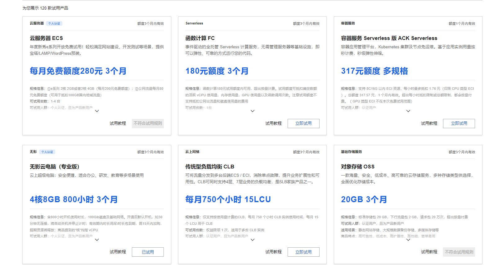Click 317元额度 多规格 headline
This screenshot has height=265, width=493.
click(x=374, y=71)
